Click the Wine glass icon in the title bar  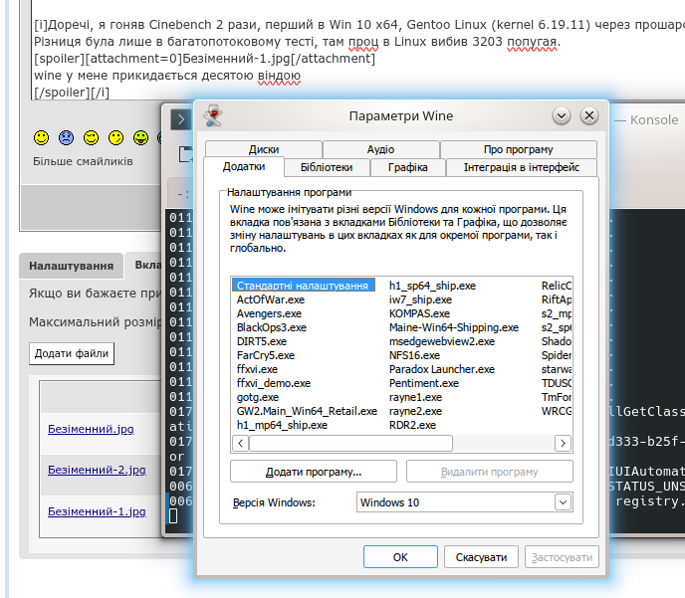pyautogui.click(x=213, y=115)
